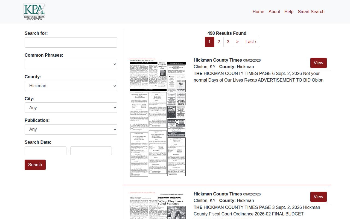Expand the Publication dropdown
Image resolution: width=350 pixels, height=219 pixels.
click(x=71, y=129)
